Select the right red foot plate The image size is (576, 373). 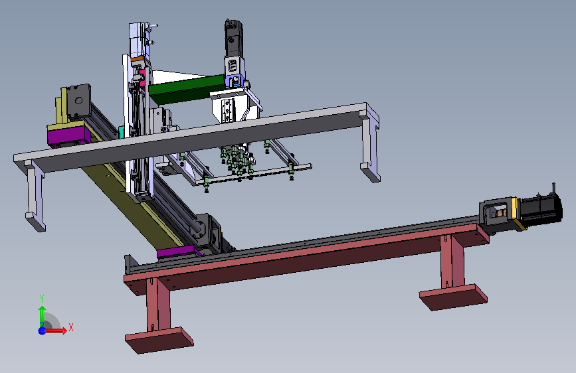coord(454,297)
